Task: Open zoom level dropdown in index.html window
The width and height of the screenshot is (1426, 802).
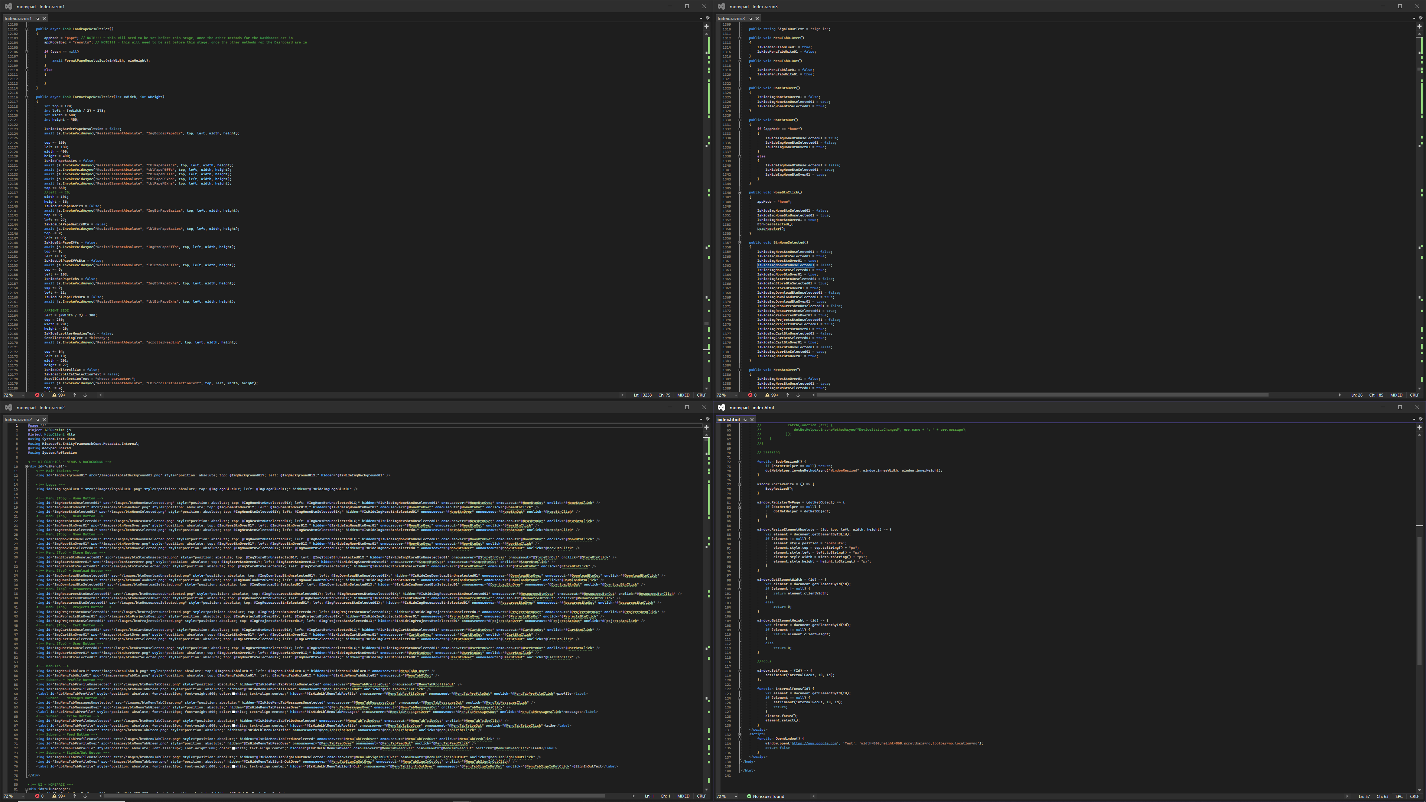Action: [x=736, y=796]
